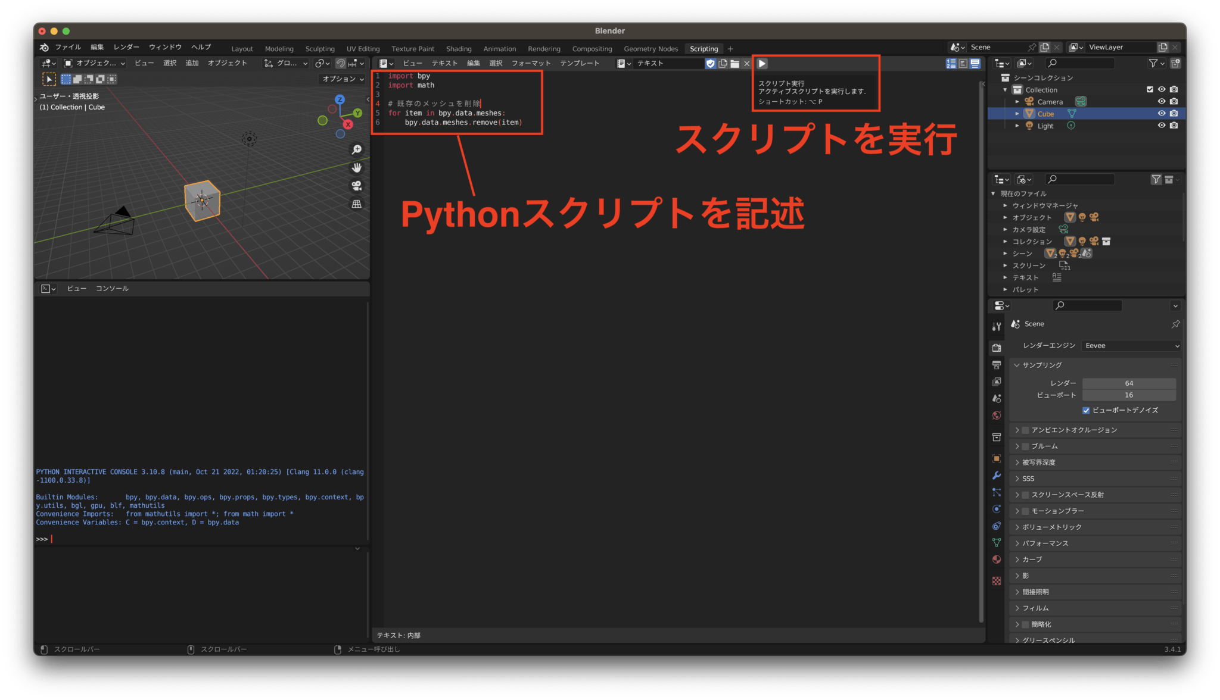Image resolution: width=1220 pixels, height=700 pixels.
Task: Click the zoom magnifier icon in the viewport
Action: (x=356, y=149)
